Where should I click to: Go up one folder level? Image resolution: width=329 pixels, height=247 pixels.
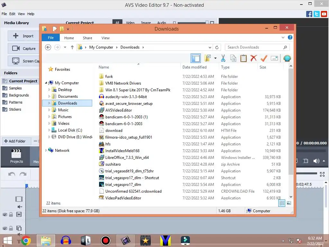click(72, 47)
